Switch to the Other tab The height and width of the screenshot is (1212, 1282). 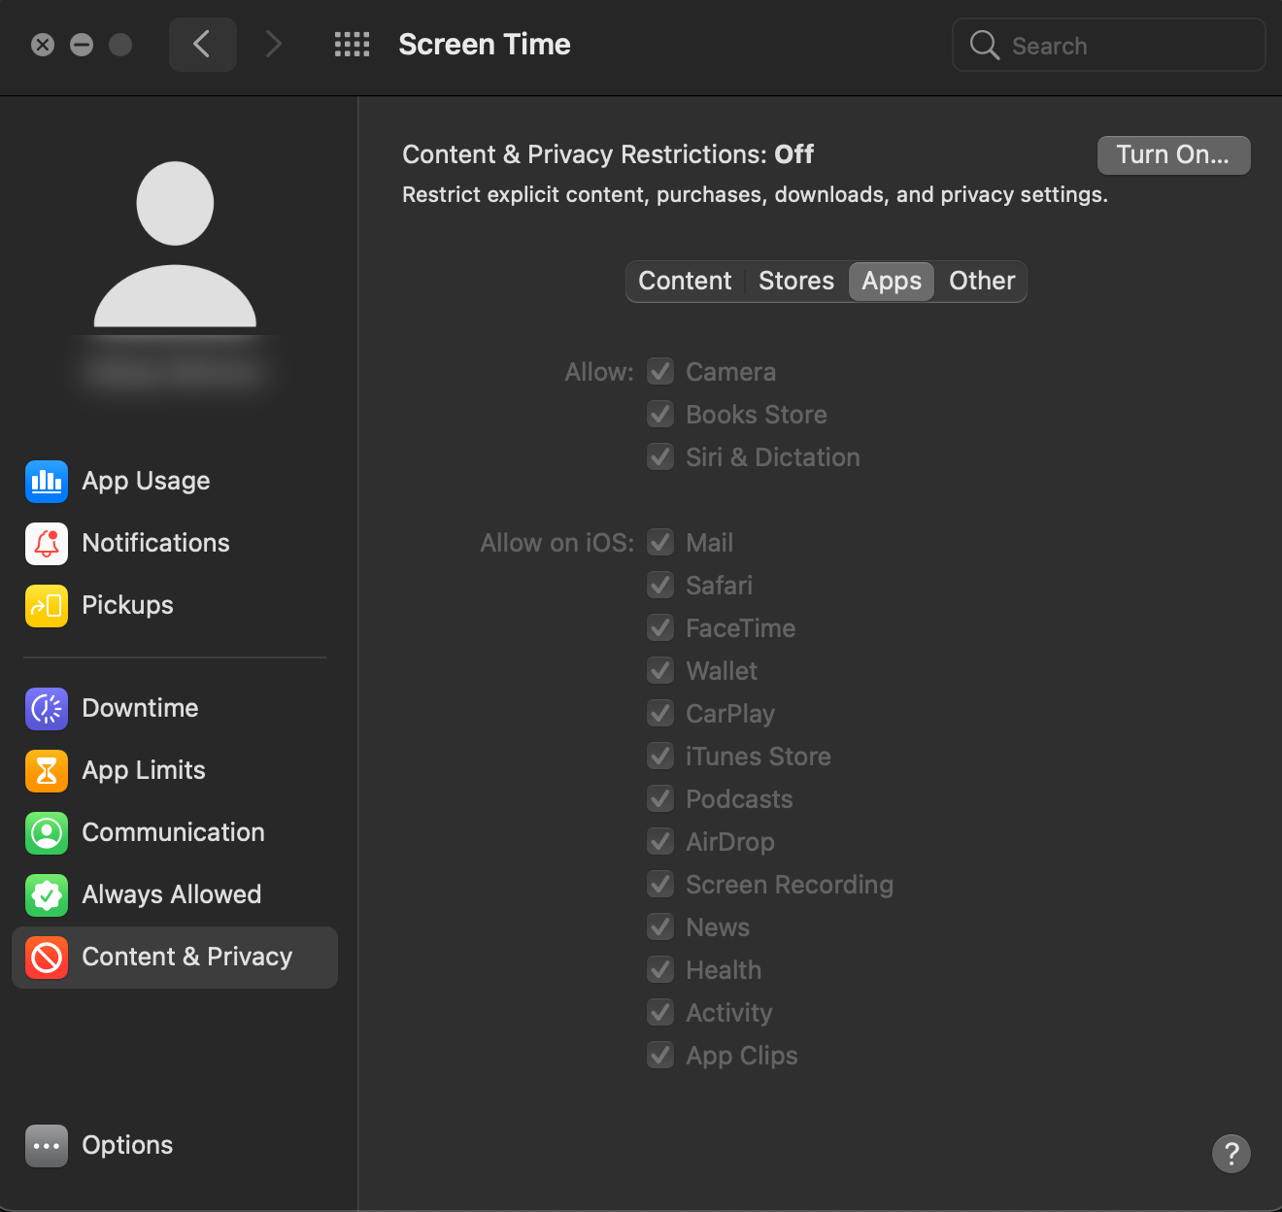click(982, 282)
